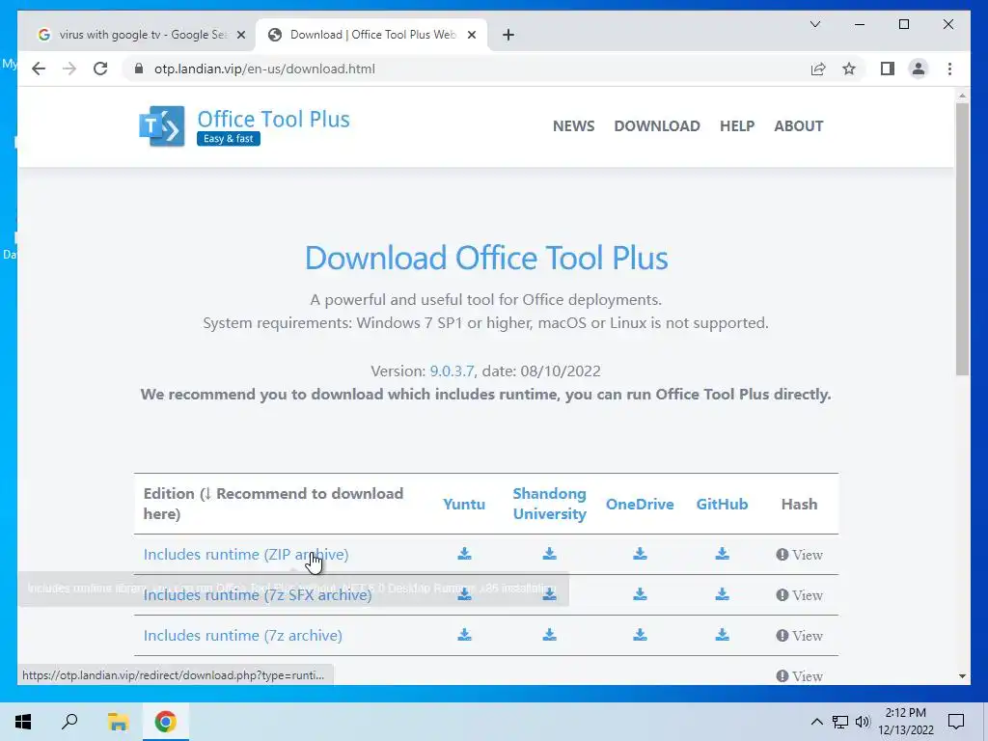Show hidden system tray icons

point(816,722)
